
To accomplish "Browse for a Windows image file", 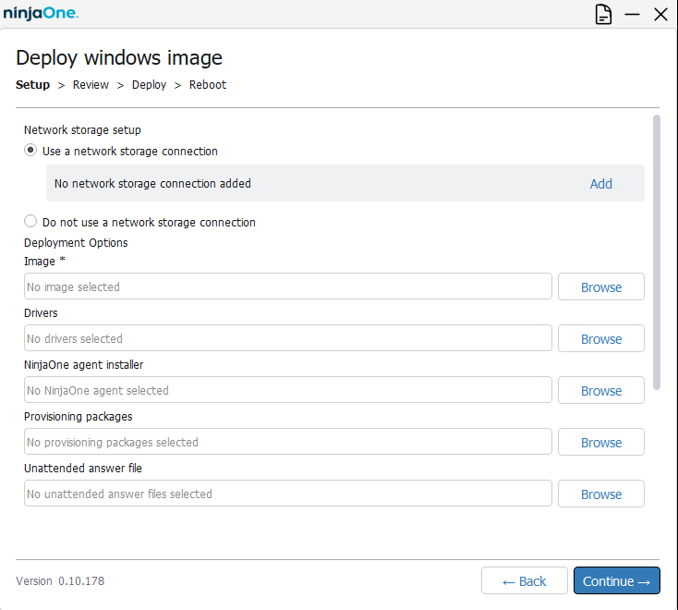I will point(600,287).
